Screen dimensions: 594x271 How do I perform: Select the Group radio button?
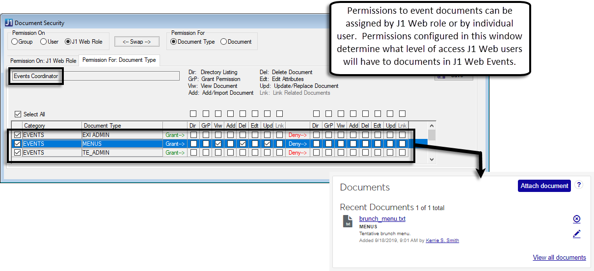(x=14, y=42)
